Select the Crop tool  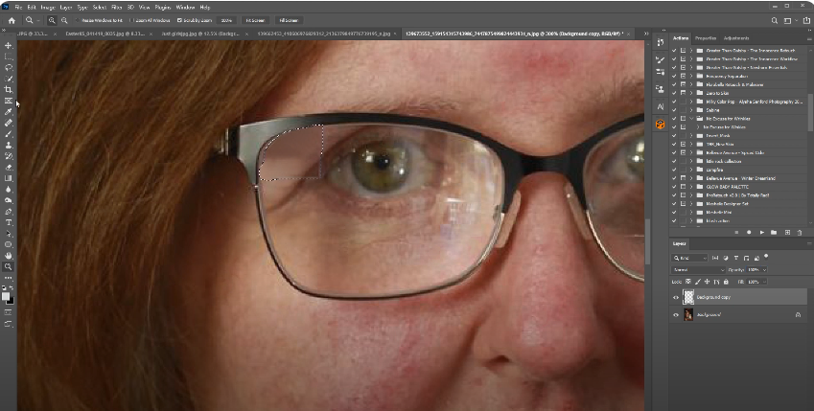click(9, 90)
